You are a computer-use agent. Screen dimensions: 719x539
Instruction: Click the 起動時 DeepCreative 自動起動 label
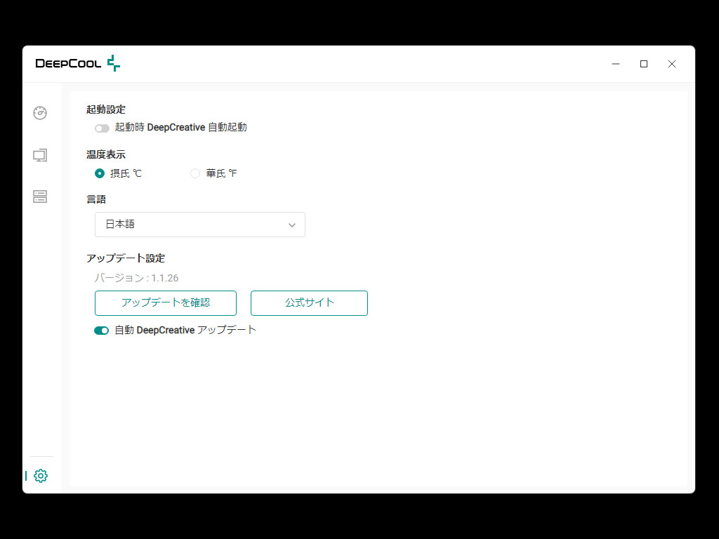(180, 128)
